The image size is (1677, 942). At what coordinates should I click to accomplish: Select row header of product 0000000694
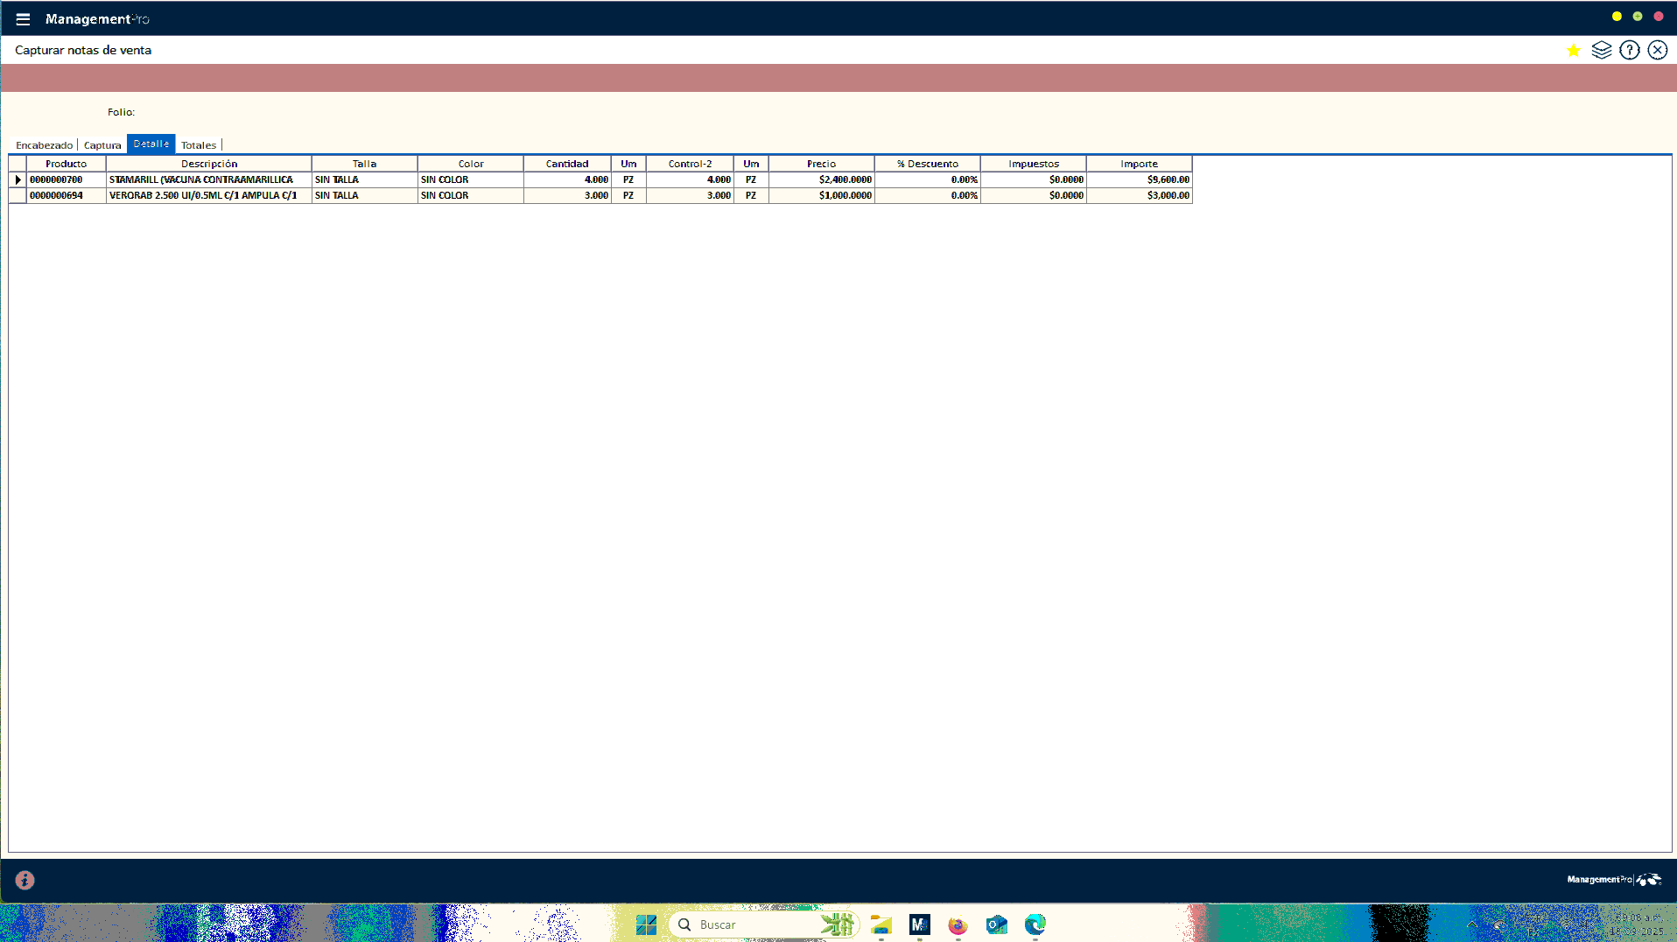coord(18,196)
